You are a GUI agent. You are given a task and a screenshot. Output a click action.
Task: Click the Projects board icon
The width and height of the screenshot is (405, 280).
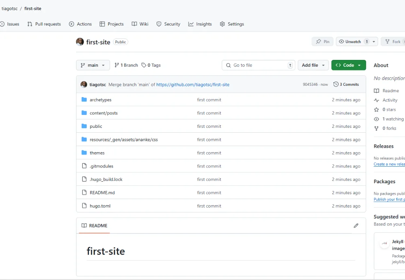102,24
